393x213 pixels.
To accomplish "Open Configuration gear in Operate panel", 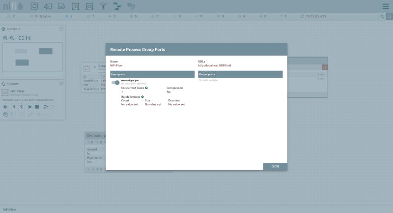I will click(5, 107).
